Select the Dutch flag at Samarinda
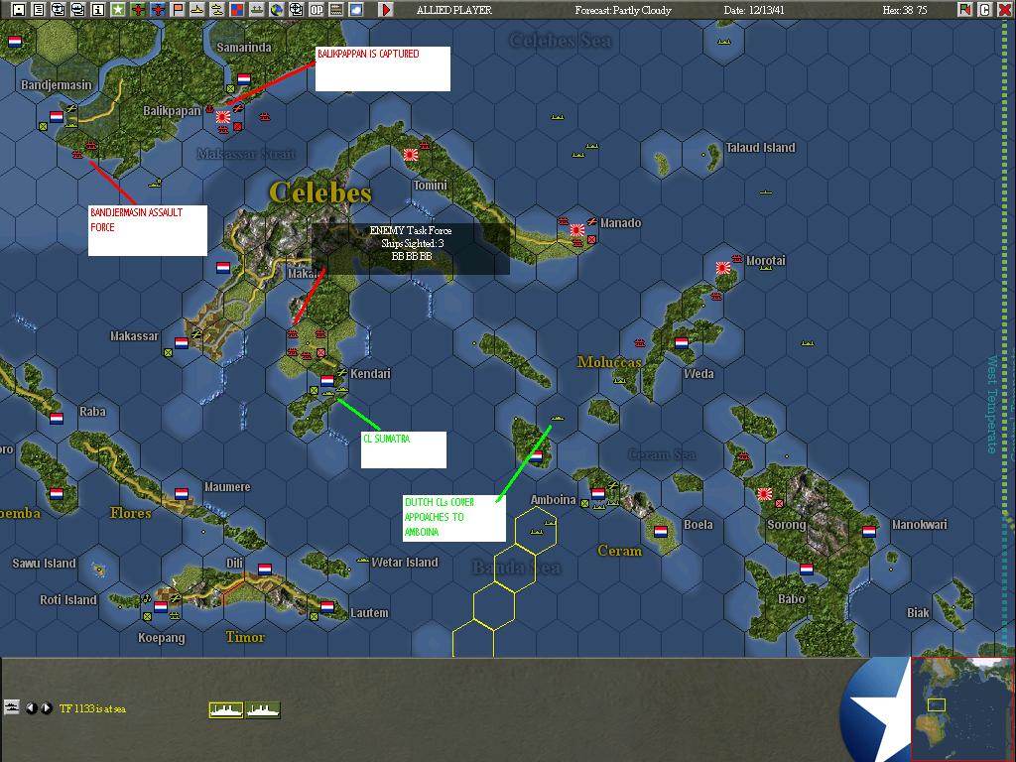 tap(244, 79)
